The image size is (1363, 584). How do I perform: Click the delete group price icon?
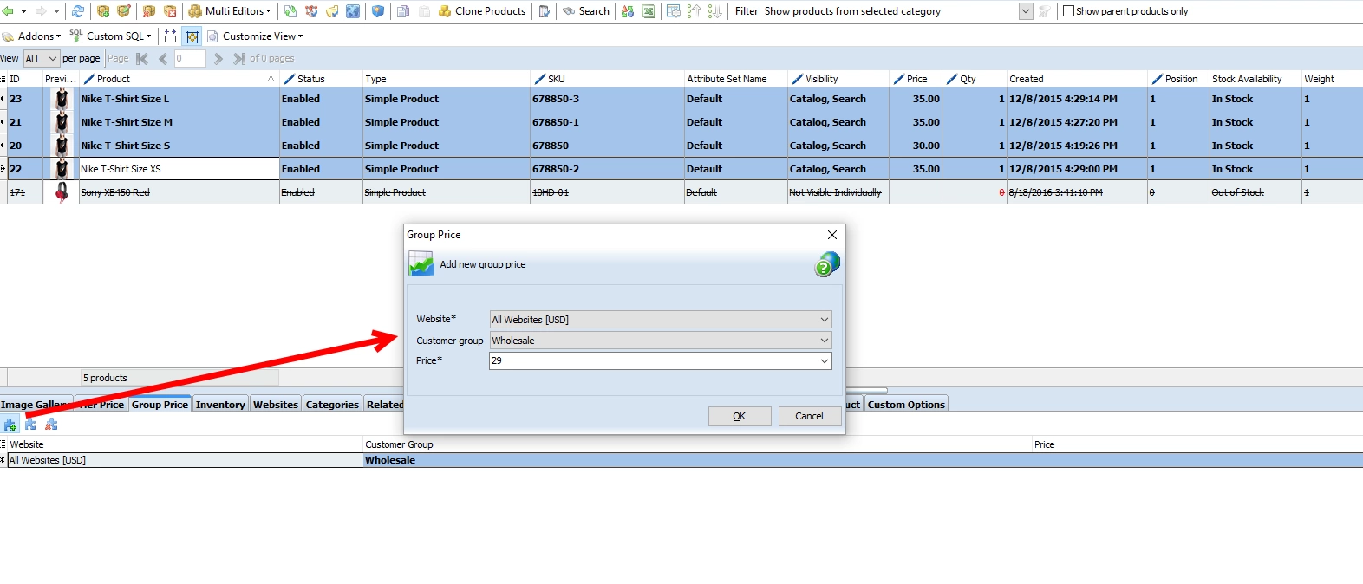coord(51,425)
